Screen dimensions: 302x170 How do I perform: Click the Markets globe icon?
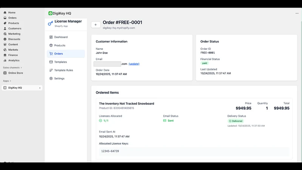point(5,50)
